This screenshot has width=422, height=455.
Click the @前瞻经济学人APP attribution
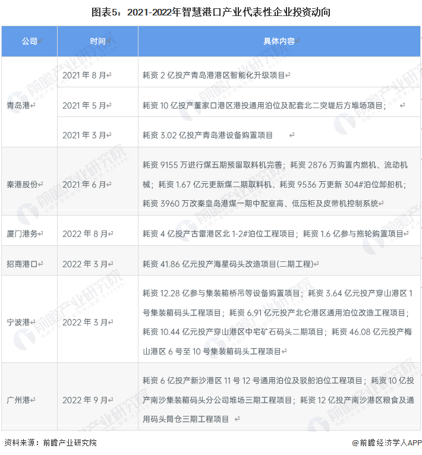pos(386,443)
